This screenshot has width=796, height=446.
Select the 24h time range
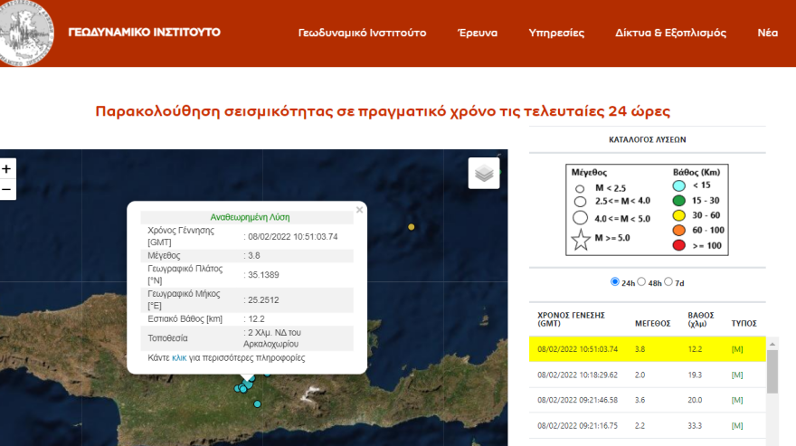pos(615,281)
